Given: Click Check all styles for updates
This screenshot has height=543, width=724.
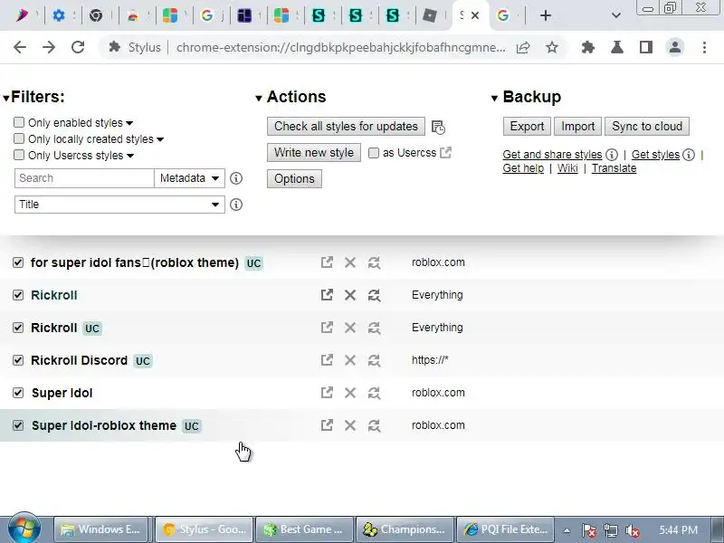Looking at the screenshot, I should coord(346,126).
